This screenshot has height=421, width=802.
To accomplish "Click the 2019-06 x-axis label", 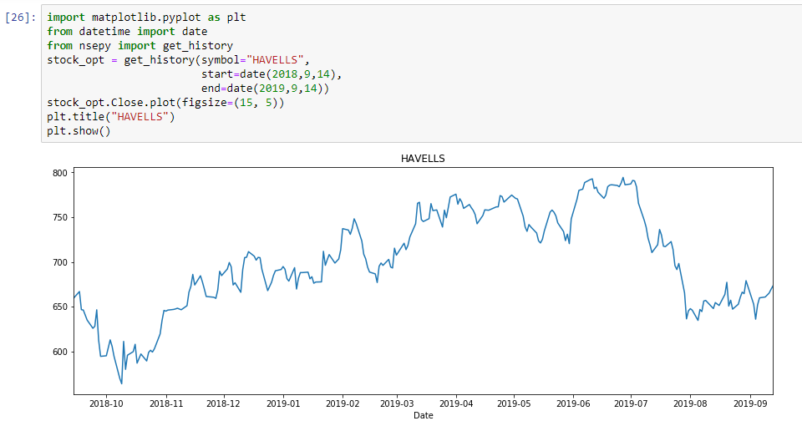I will (x=573, y=403).
